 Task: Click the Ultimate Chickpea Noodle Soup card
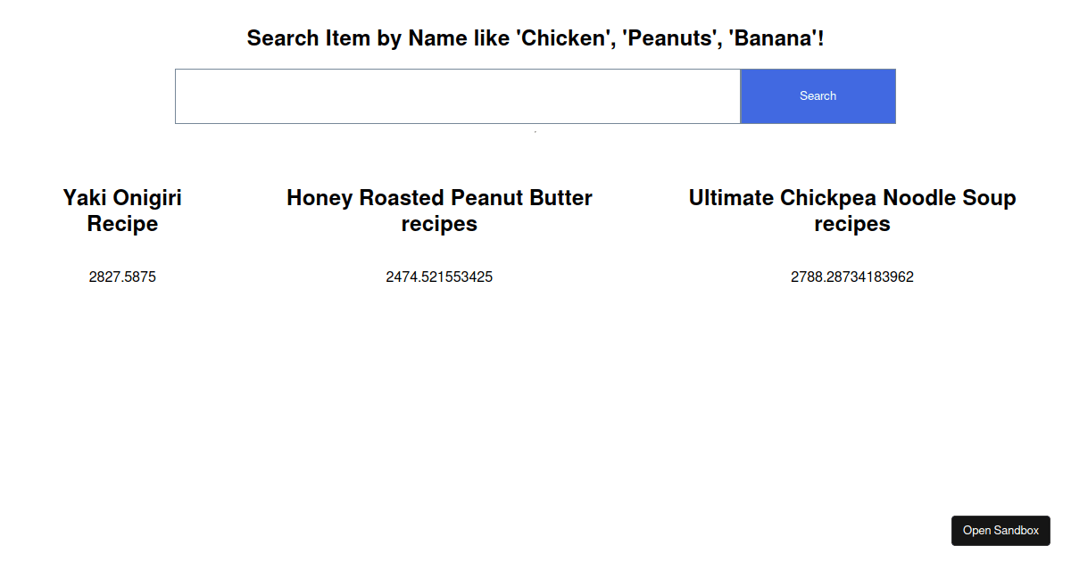tap(851, 236)
